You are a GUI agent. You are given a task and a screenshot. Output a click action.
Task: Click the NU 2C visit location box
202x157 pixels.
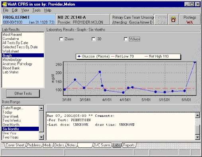coord(83,20)
